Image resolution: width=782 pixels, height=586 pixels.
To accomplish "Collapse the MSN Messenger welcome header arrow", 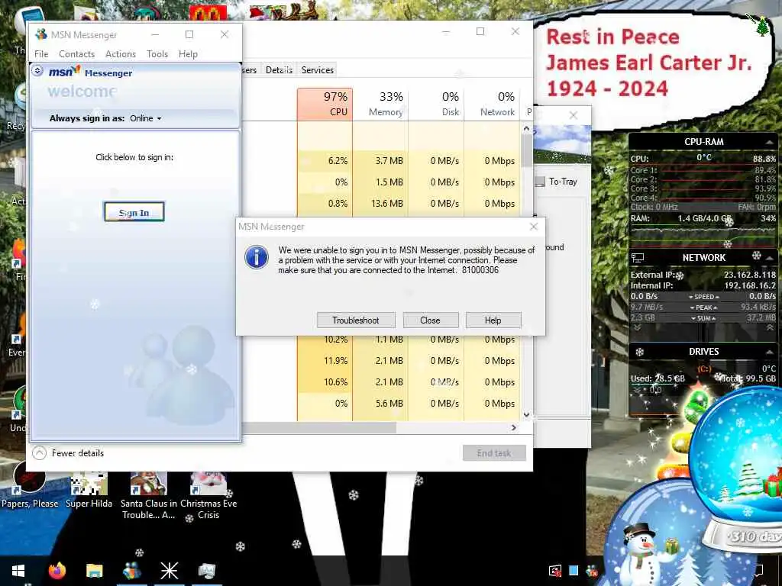I will click(x=37, y=71).
